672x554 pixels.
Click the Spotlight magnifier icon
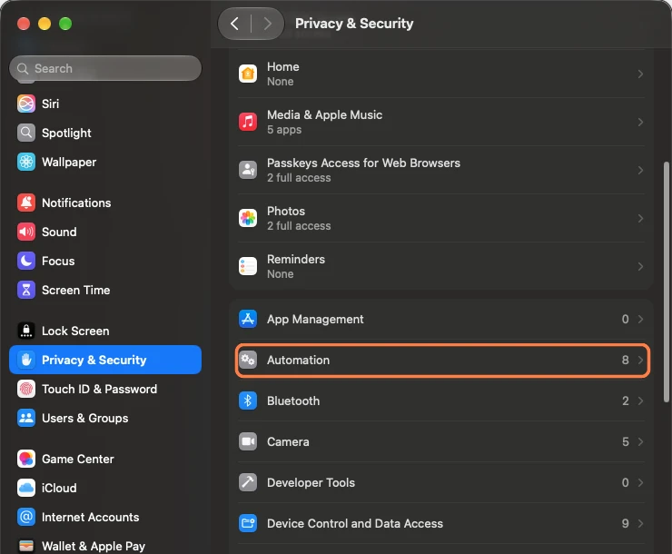[x=26, y=133]
